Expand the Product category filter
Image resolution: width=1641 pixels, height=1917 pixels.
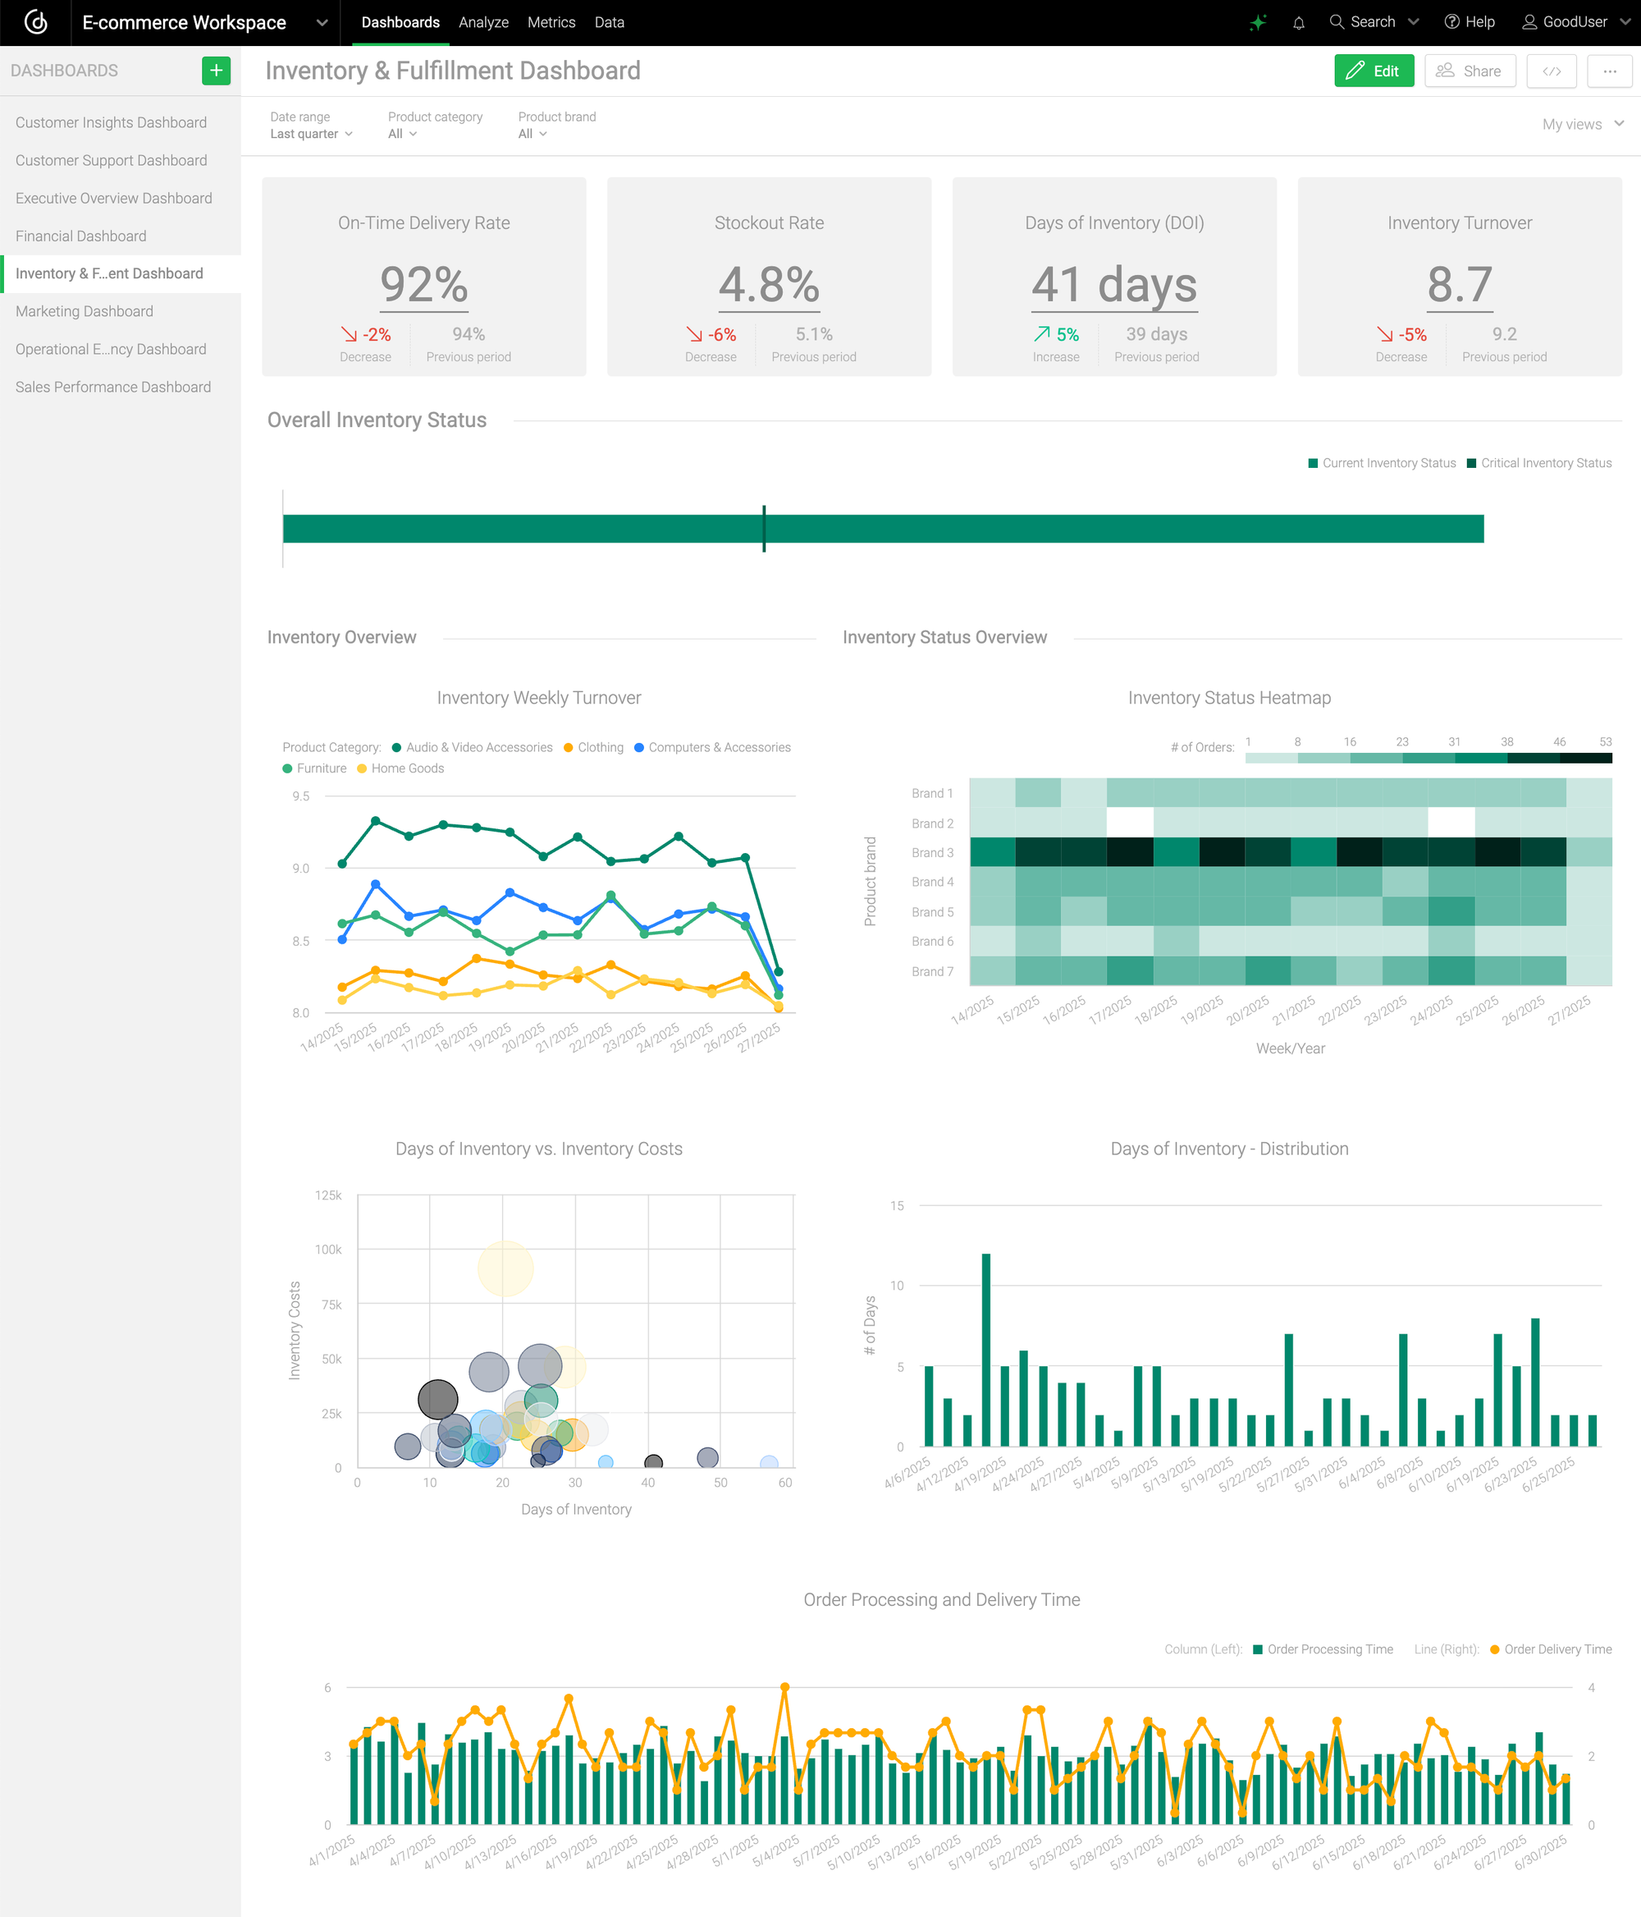401,133
